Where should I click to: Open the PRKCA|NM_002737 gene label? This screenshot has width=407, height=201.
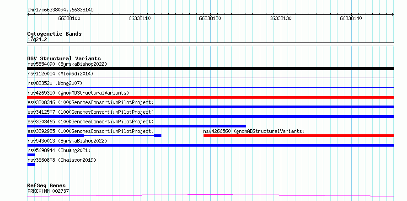point(48,191)
